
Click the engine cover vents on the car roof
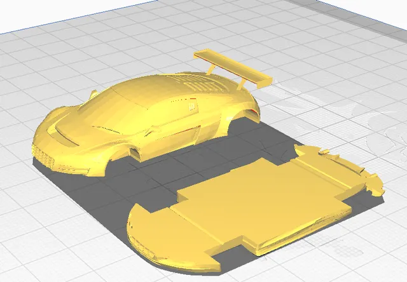200,83
